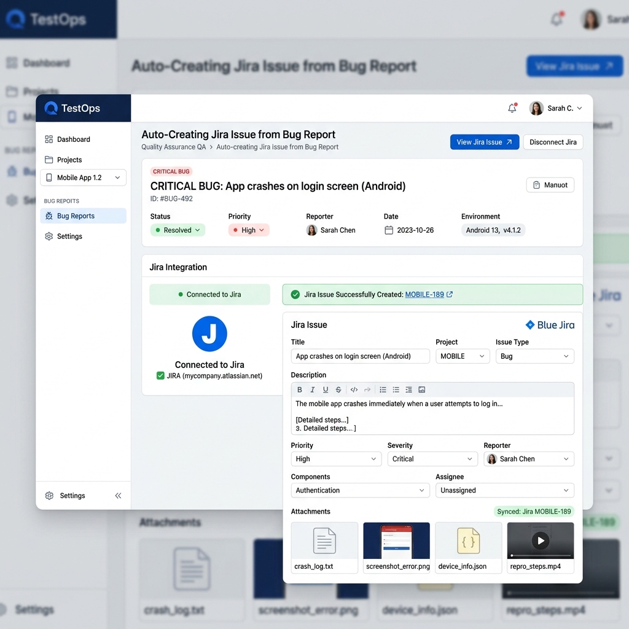Screen dimensions: 629x629
Task: Expand the Sarah C. user menu chevron
Action: pyautogui.click(x=579, y=108)
